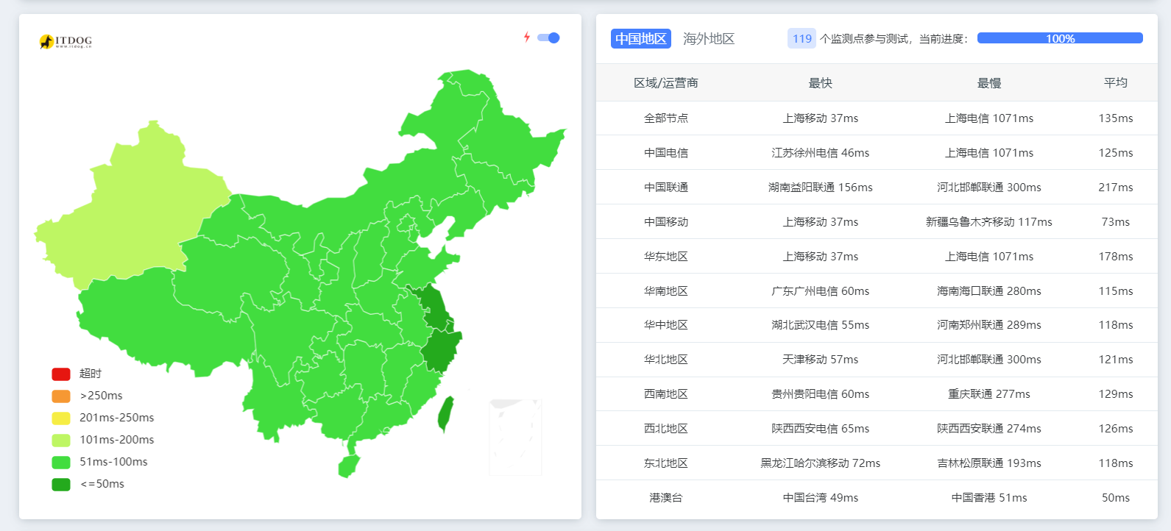Image resolution: width=1171 pixels, height=531 pixels.
Task: Click the orange >250ms legend swatch
Action: [x=61, y=396]
